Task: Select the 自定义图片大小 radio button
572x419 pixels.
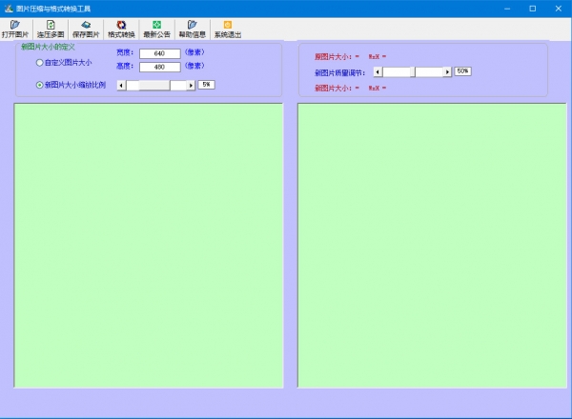Action: coord(39,63)
